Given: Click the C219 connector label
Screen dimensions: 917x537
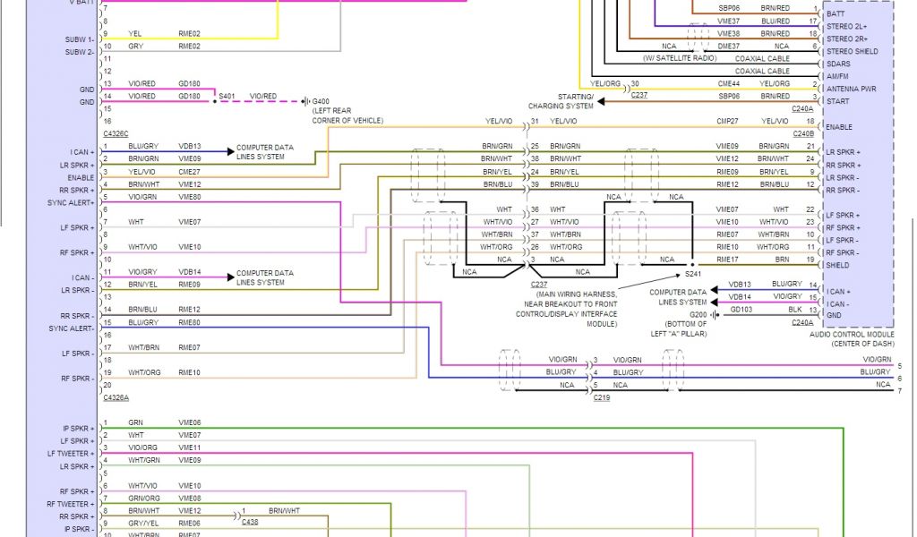Looking at the screenshot, I should click(x=601, y=396).
